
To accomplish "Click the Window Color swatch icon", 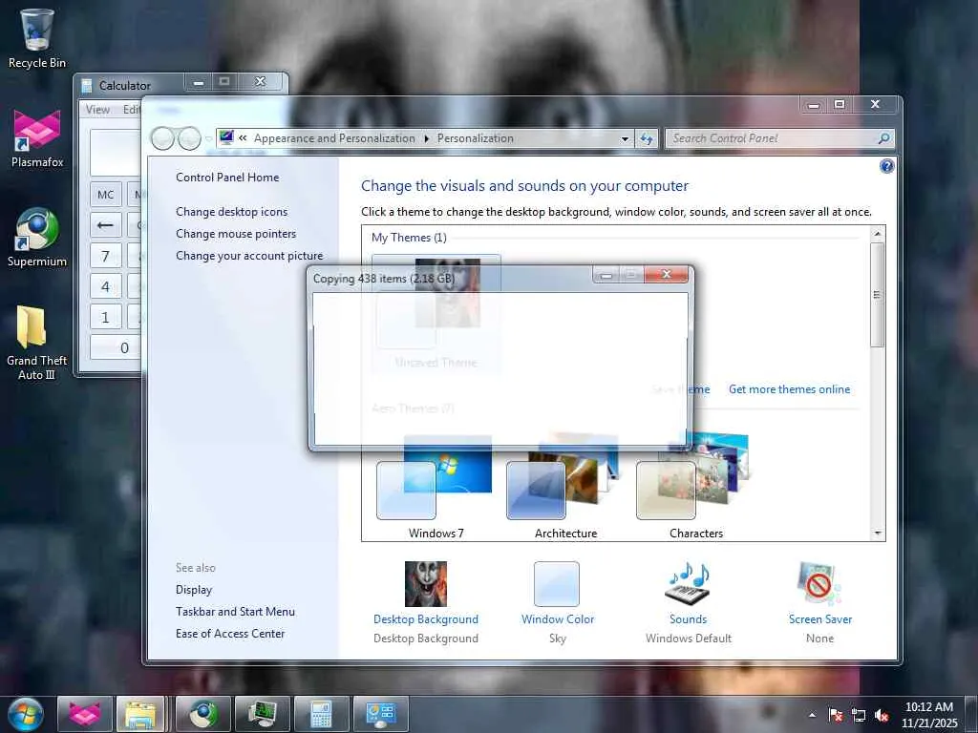I will tap(557, 584).
